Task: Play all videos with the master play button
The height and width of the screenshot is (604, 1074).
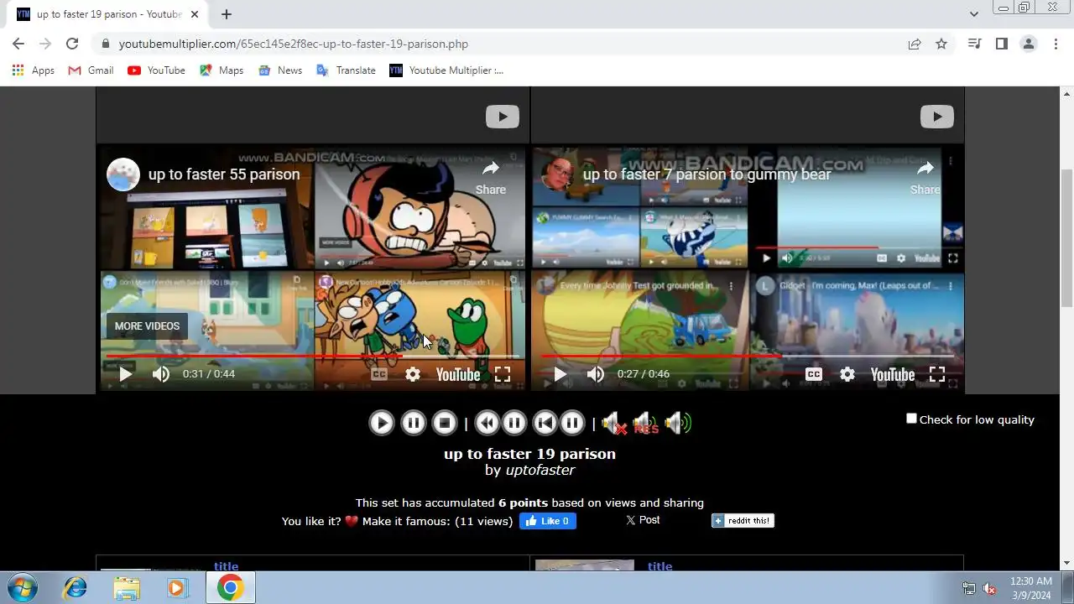Action: coord(381,423)
